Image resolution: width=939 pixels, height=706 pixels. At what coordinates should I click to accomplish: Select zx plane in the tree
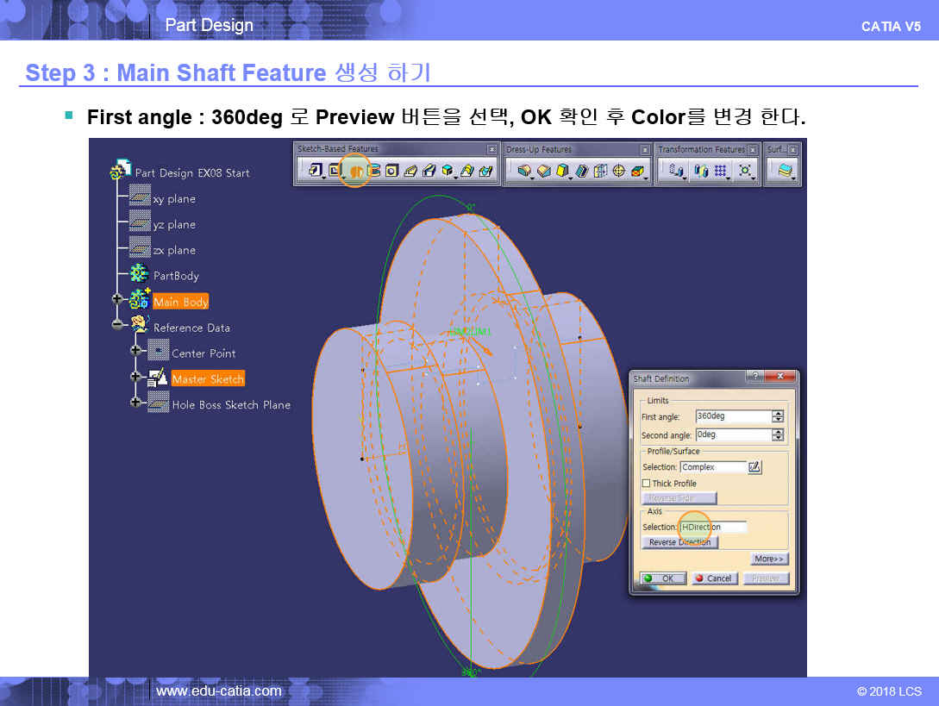tap(174, 250)
